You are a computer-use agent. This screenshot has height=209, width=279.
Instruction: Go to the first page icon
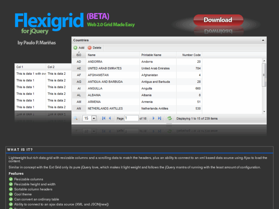[104, 118]
